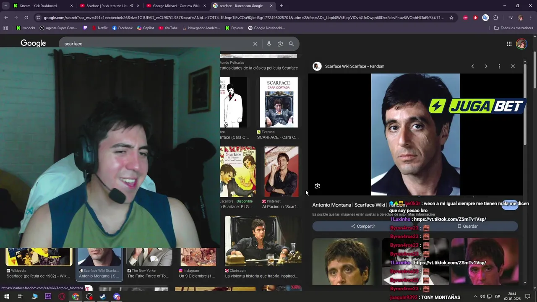
Task: Open the Adblock extension icon
Action: [x=466, y=18]
